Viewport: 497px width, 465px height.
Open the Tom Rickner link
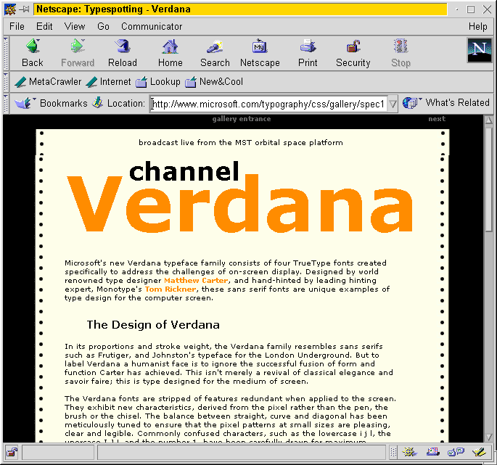[x=171, y=289]
